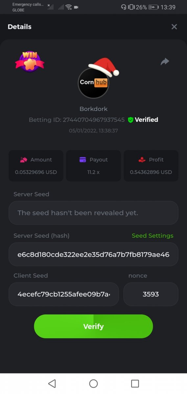Tap the Amount icon

click(x=23, y=160)
